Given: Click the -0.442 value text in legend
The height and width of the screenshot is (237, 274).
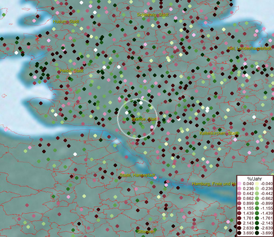Looking at the screenshot, I should point(267,194).
